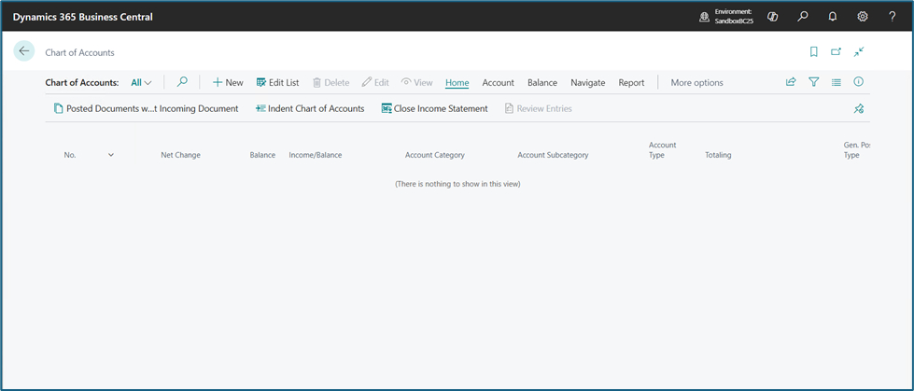Click the No. column header
Image resolution: width=914 pixels, height=391 pixels.
coord(70,155)
